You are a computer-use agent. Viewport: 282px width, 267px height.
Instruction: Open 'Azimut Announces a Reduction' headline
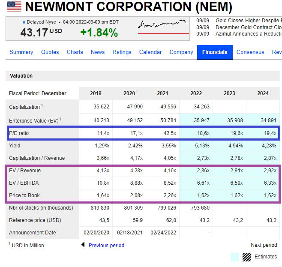click(249, 34)
